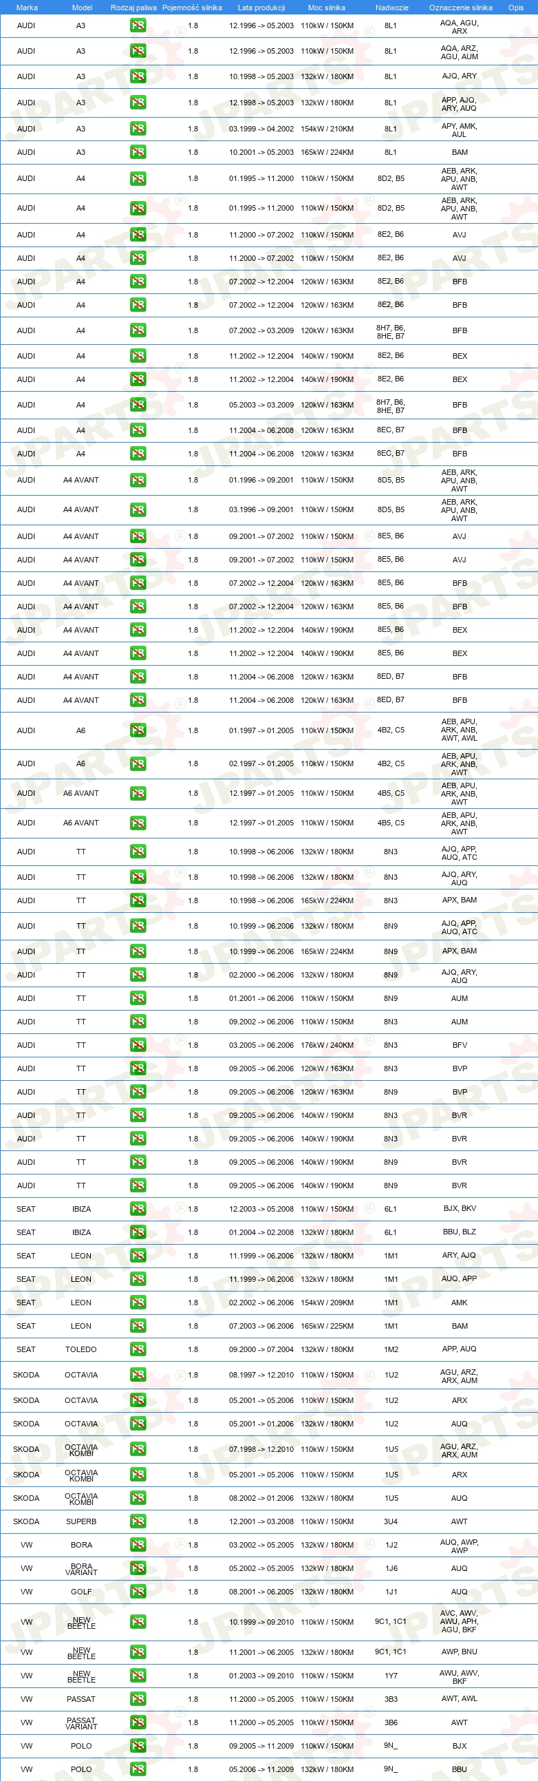This screenshot has width=538, height=1781.
Task: Click the fuel icon in the VW Polo BBU row
Action: tap(138, 1770)
